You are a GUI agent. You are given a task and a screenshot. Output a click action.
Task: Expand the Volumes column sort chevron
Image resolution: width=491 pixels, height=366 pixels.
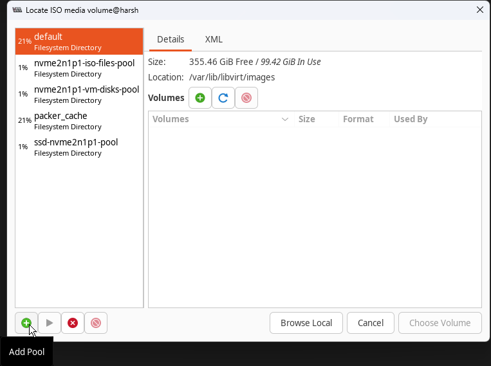[285, 119]
